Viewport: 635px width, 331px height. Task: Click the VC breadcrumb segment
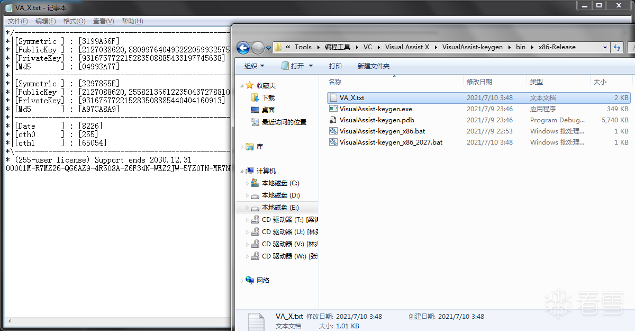tap(368, 47)
